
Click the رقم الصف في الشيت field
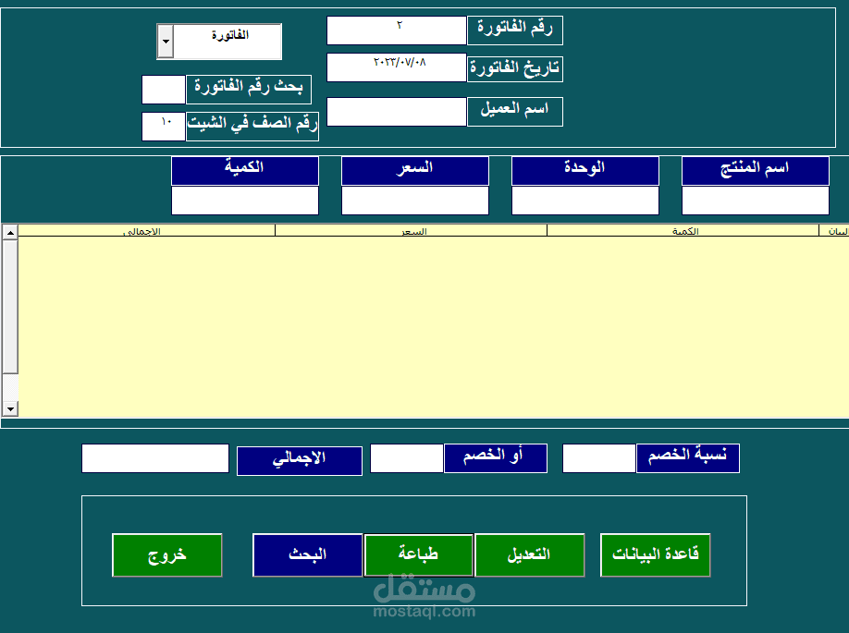(164, 126)
